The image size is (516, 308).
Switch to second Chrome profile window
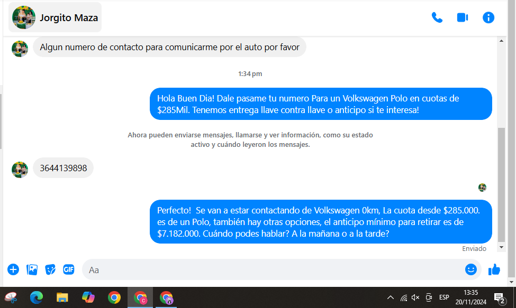(x=166, y=297)
